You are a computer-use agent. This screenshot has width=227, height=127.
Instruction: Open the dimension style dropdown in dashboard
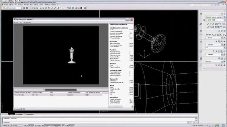[x=222, y=38]
